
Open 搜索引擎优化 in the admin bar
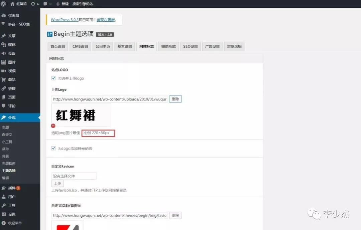tap(83, 4)
